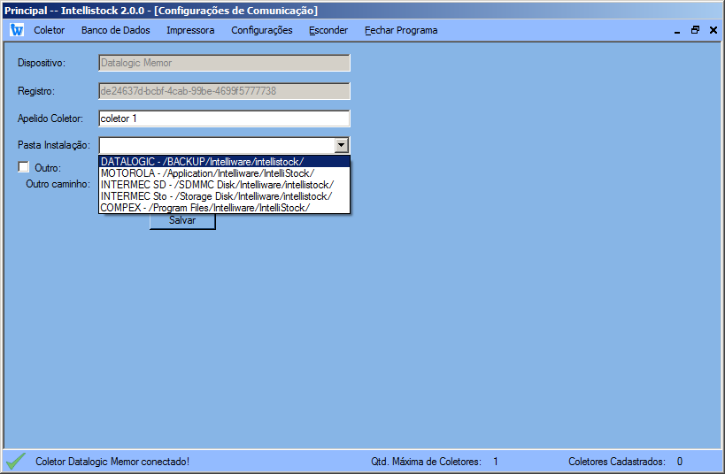Open the Banco de Dados menu

[116, 30]
